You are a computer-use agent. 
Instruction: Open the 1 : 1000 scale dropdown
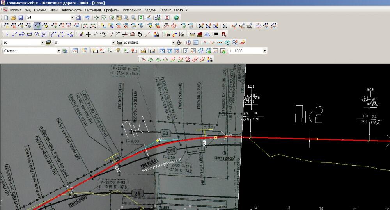pyautogui.click(x=265, y=51)
